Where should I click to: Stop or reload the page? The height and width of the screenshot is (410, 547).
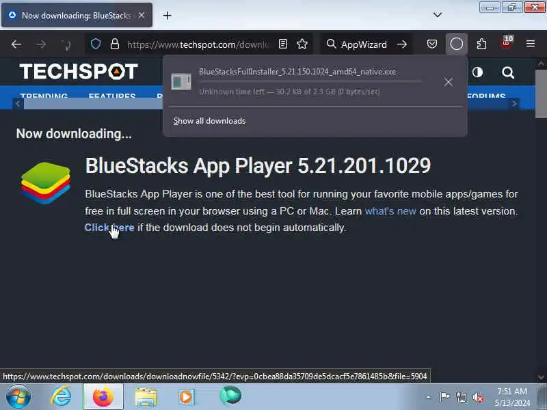pyautogui.click(x=66, y=44)
